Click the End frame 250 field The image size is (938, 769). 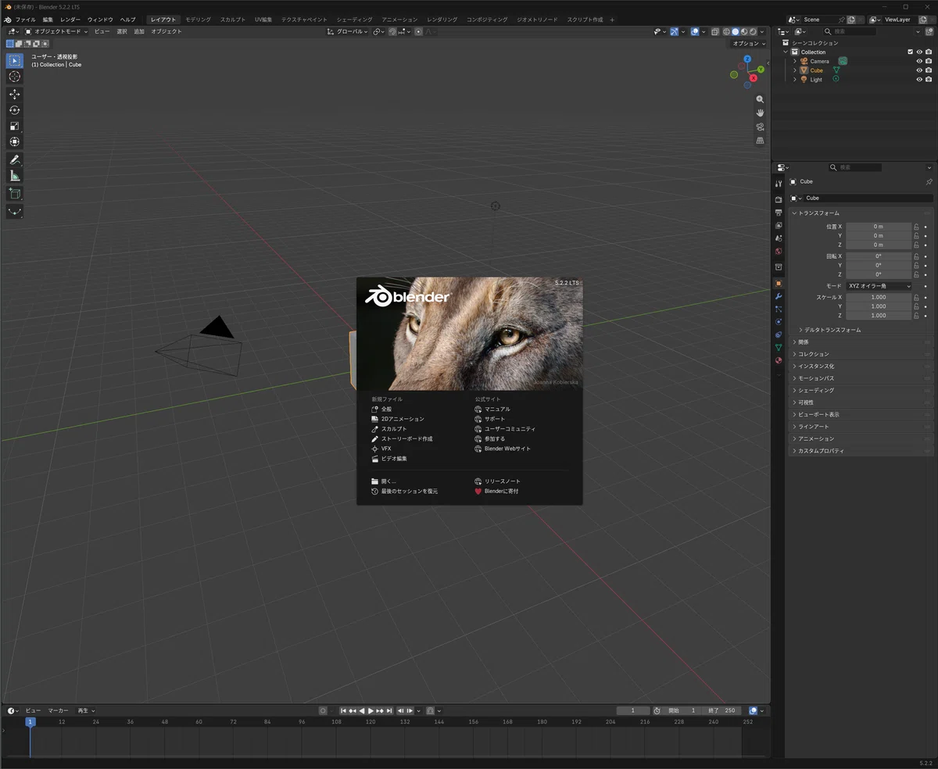click(x=723, y=710)
